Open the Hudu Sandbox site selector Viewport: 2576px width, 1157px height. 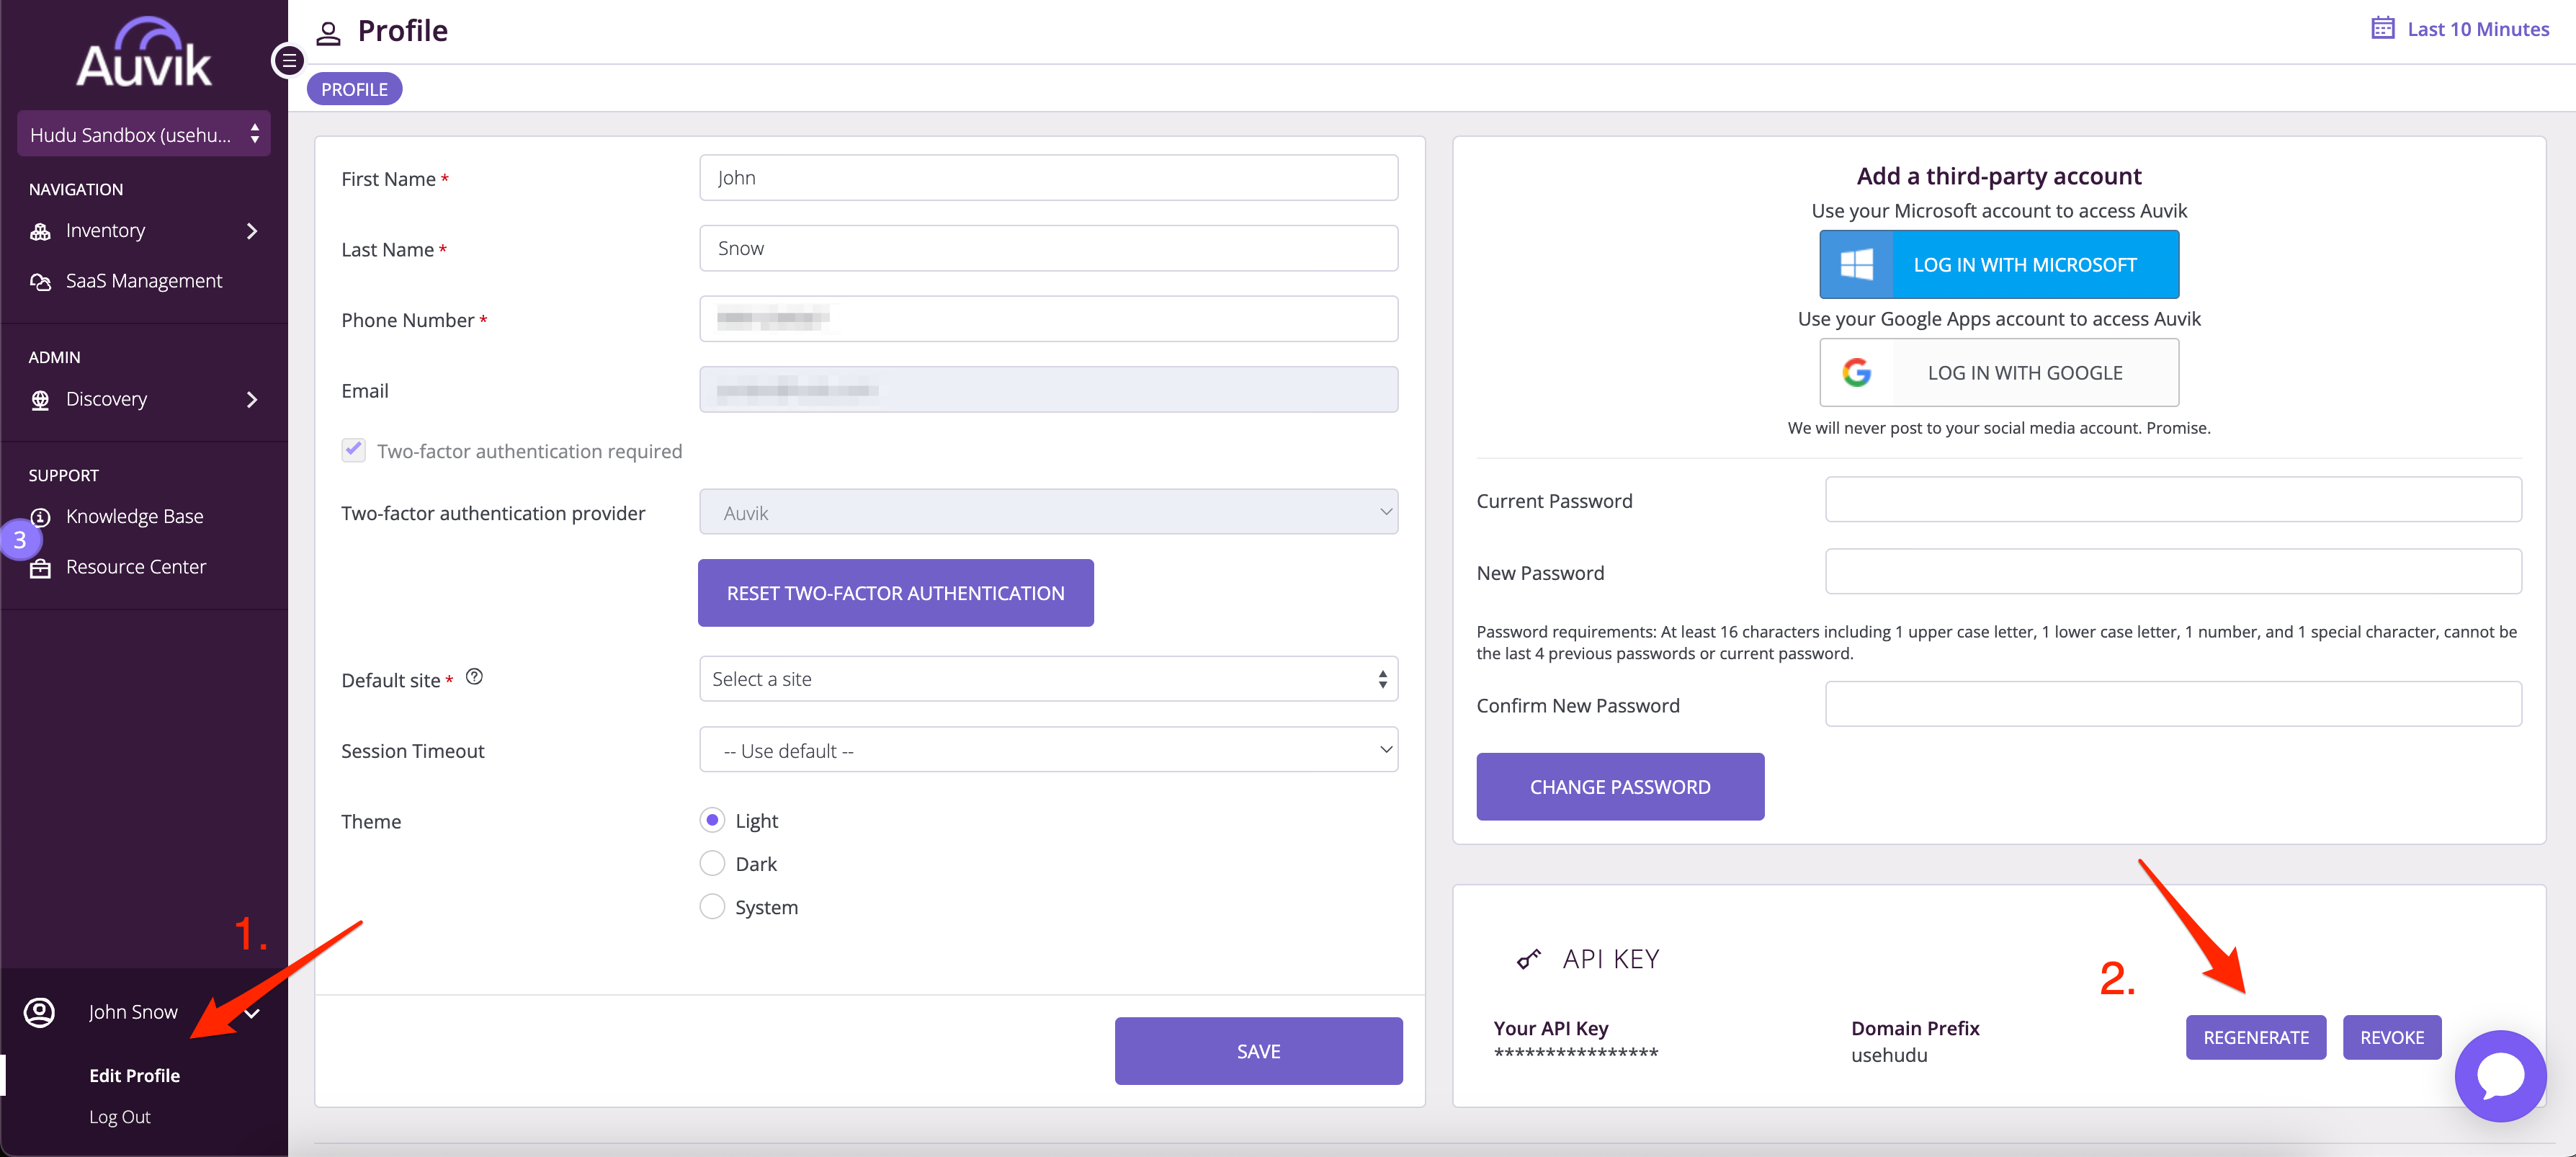click(144, 134)
